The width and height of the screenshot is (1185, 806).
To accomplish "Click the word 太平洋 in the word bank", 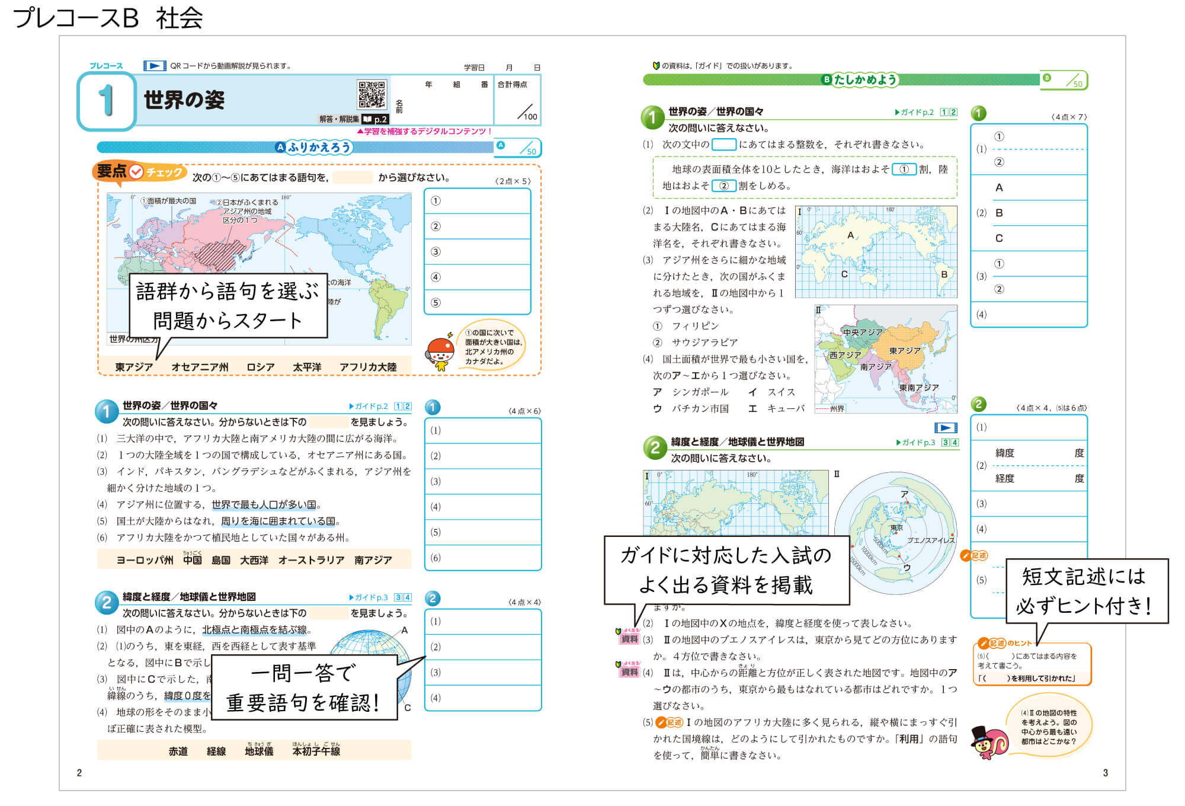I will 307,367.
